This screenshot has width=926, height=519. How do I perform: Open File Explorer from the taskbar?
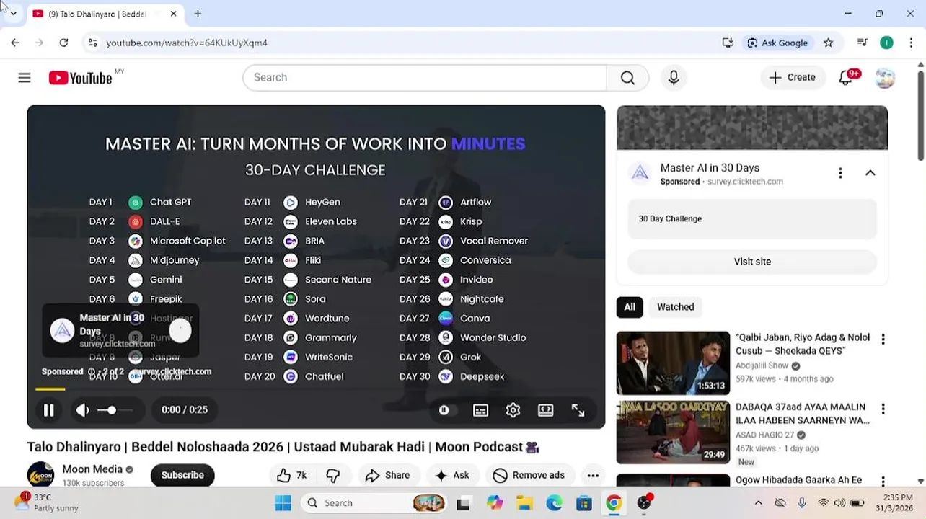pyautogui.click(x=524, y=503)
